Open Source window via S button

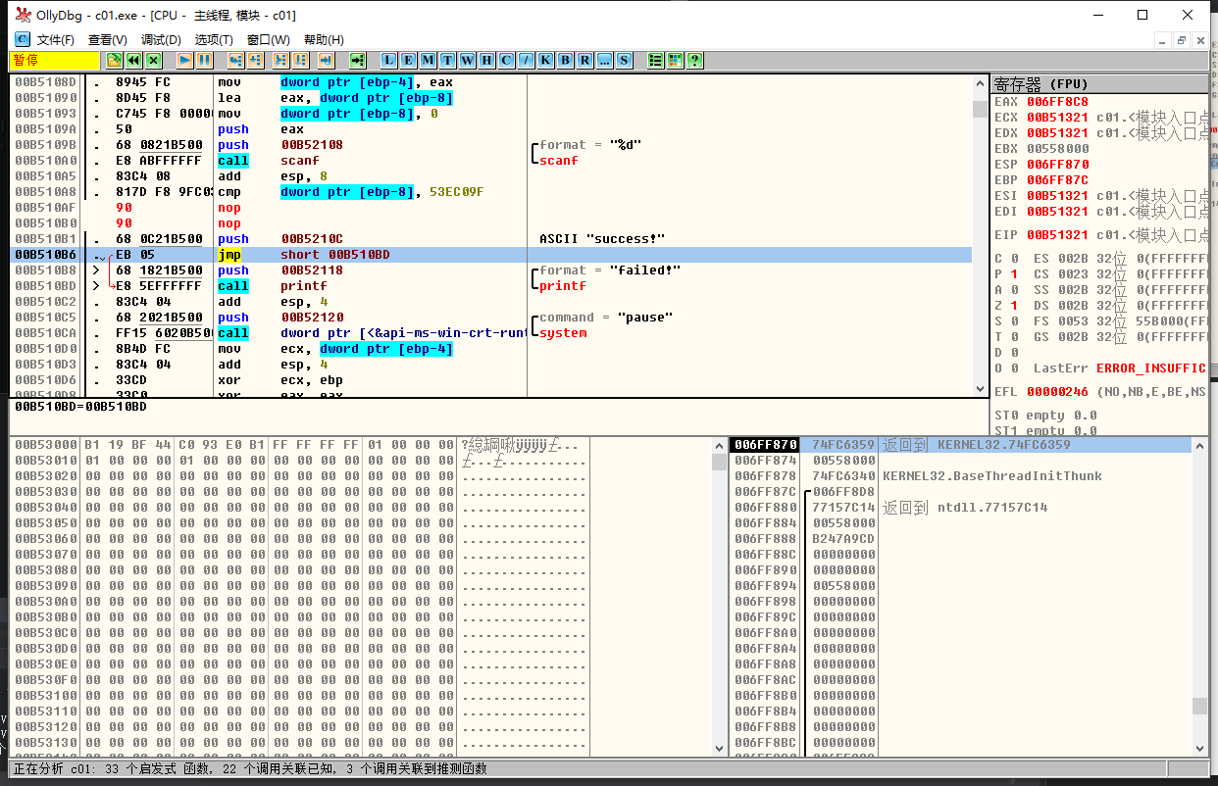[x=624, y=60]
